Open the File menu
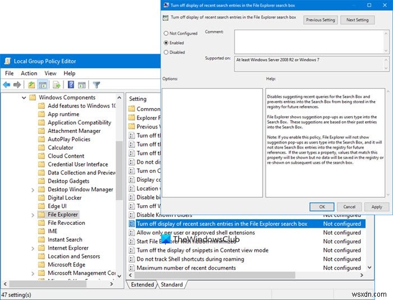Screen dimensions: 393x300 (x=10, y=73)
